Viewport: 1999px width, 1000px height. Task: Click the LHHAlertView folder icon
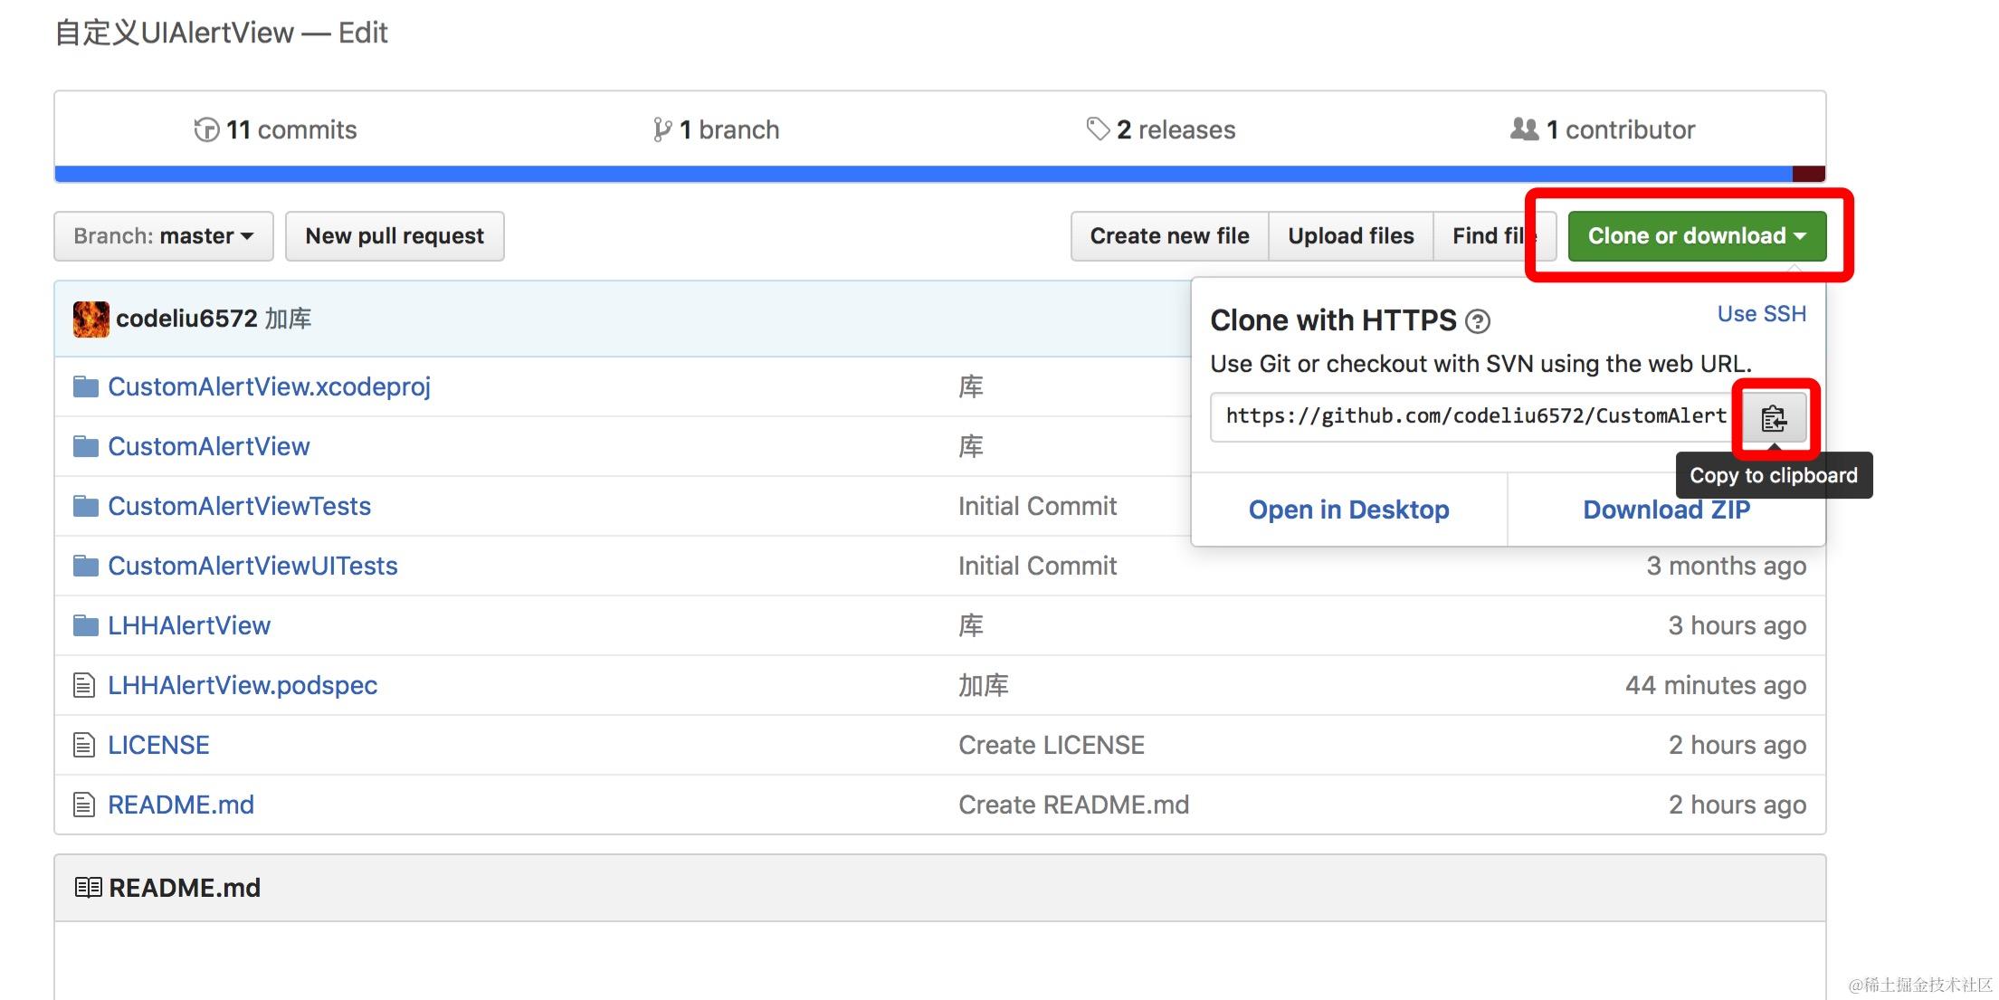85,625
